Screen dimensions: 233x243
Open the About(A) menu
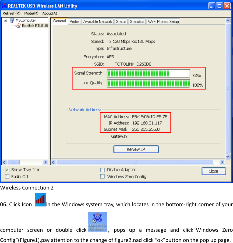50,13
